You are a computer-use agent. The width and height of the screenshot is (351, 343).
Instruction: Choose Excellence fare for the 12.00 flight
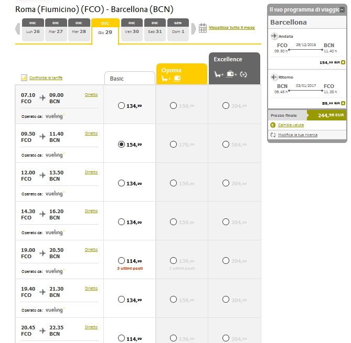coord(226,183)
